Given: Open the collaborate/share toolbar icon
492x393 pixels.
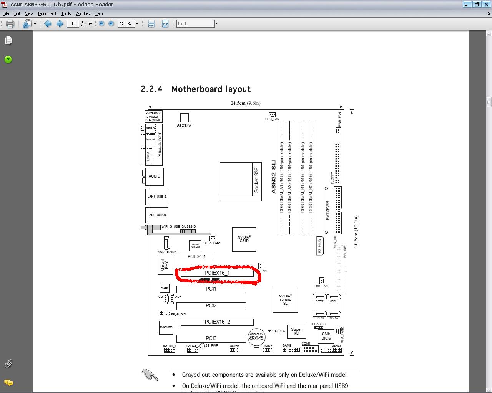Looking at the screenshot, I should click(27, 24).
